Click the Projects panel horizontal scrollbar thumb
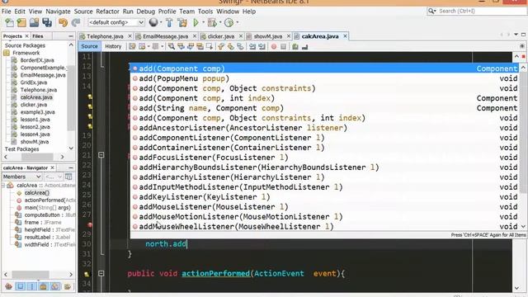This screenshot has height=297, width=528. tap(37, 157)
